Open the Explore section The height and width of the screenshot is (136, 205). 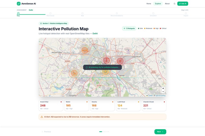(158, 4)
